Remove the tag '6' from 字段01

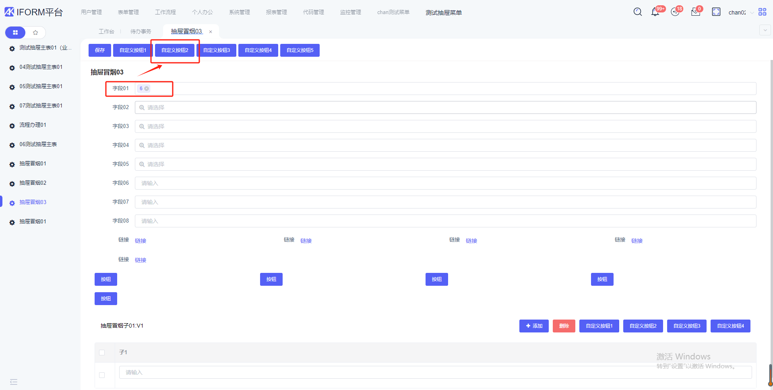[147, 89]
